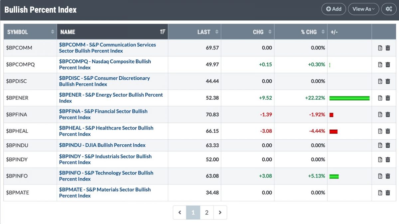The image size is (399, 224).
Task: Open S&P Technology Sector Bullish link
Action: tap(106, 176)
